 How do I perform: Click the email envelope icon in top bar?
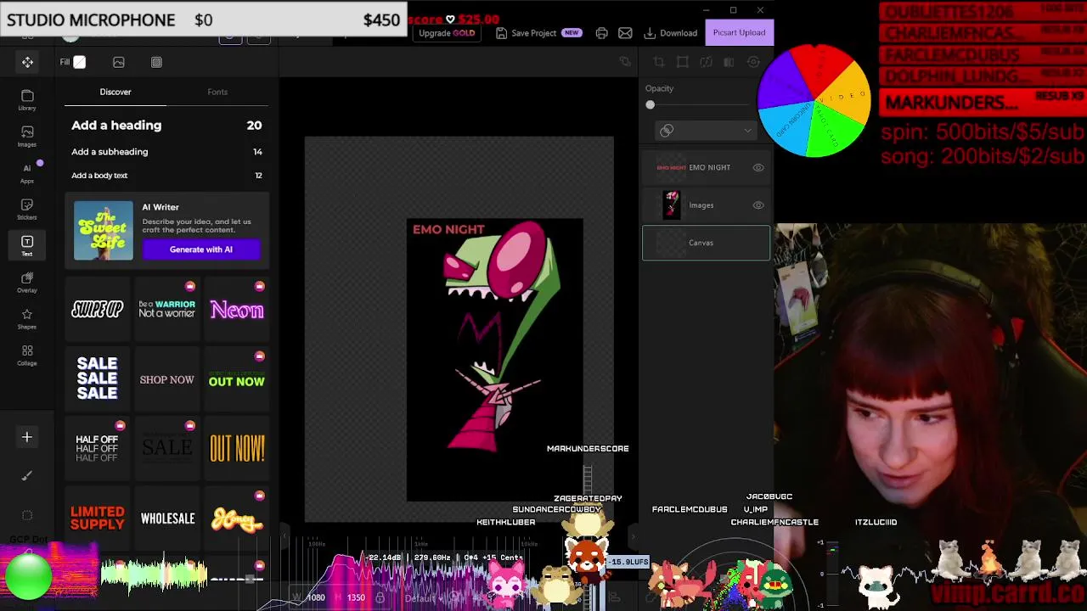coord(625,33)
